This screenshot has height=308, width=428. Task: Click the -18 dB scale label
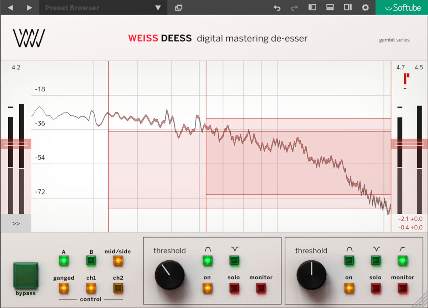40,89
